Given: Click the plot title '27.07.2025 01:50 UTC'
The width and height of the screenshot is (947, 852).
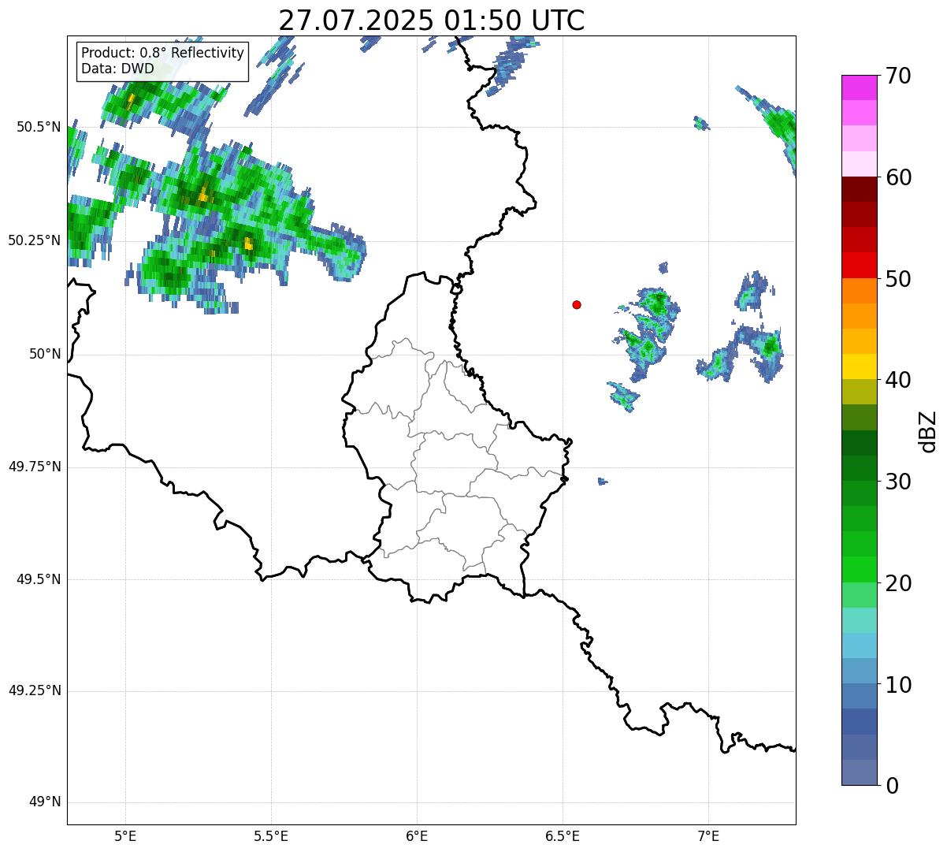Looking at the screenshot, I should tap(432, 20).
